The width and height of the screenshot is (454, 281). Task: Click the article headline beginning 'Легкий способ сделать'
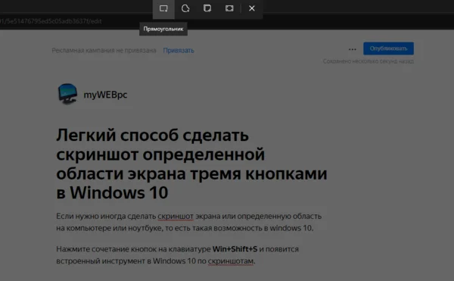pos(191,164)
